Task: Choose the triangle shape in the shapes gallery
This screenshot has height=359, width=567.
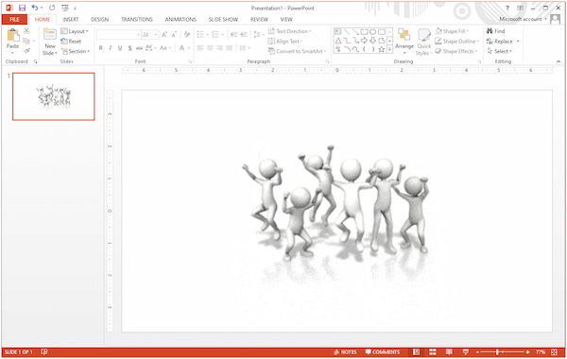Action: (x=338, y=41)
